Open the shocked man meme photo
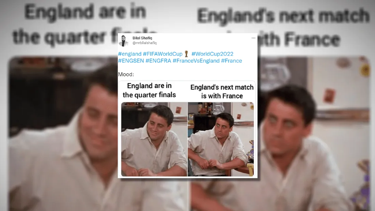The image size is (375, 211). (x=221, y=139)
